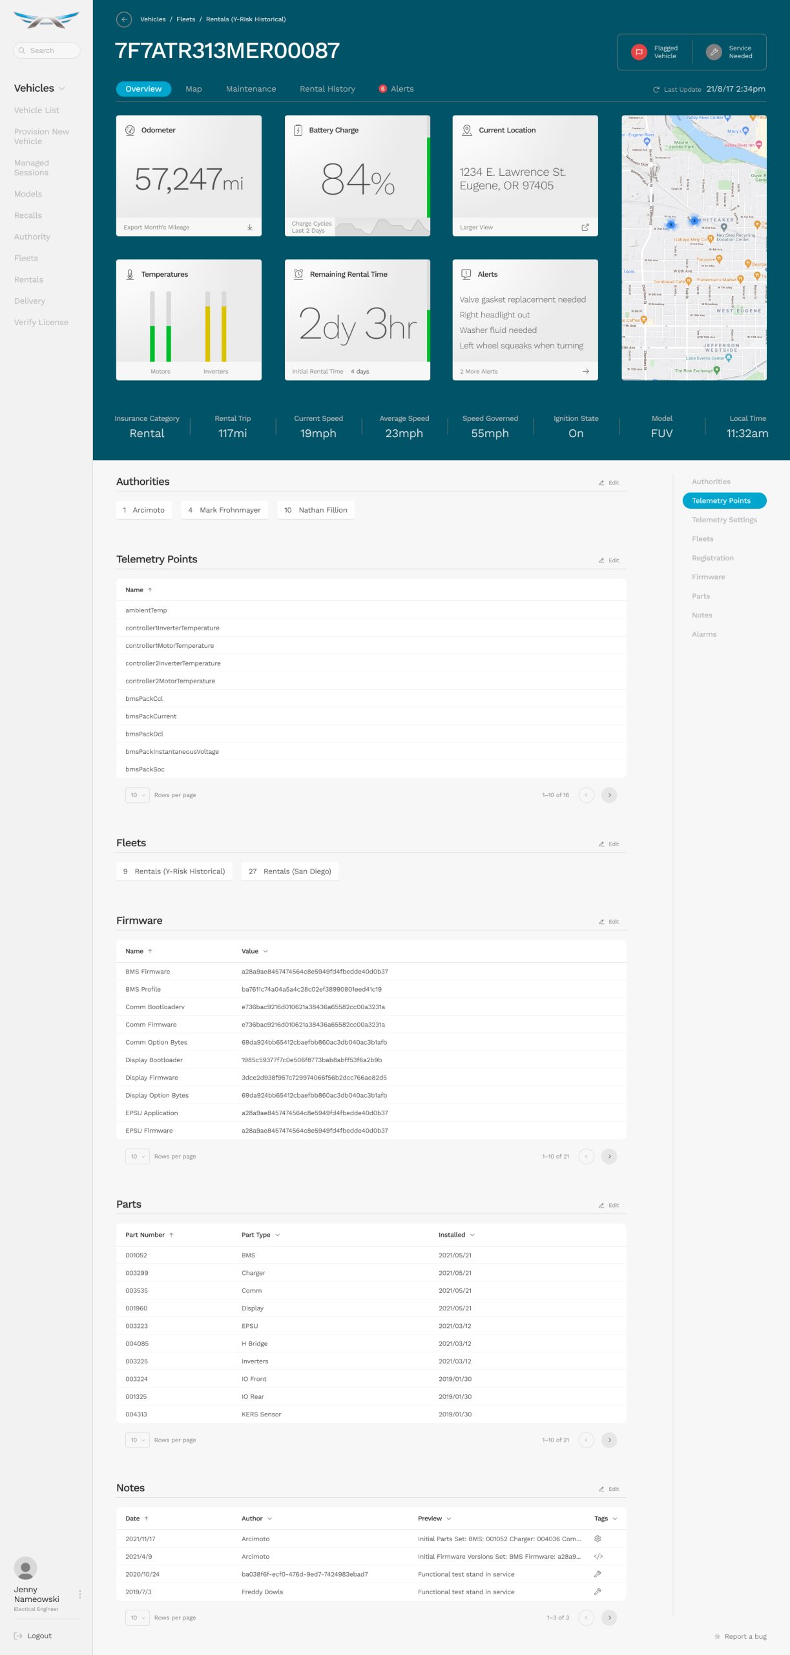Open Parts rows per page dropdown
This screenshot has height=1655, width=790.
click(137, 1440)
